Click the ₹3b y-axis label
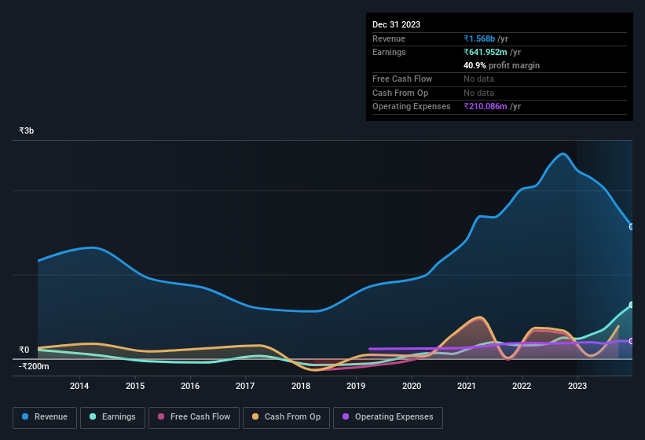The height and width of the screenshot is (440, 645). point(27,130)
